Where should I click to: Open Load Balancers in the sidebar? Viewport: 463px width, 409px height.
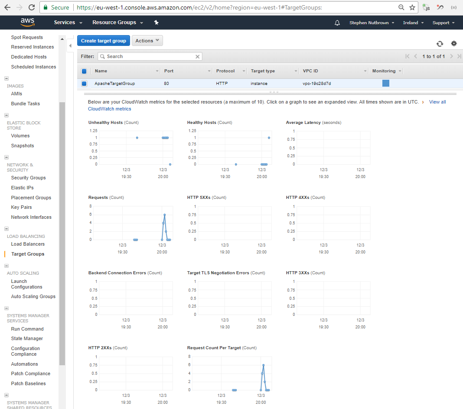point(28,244)
